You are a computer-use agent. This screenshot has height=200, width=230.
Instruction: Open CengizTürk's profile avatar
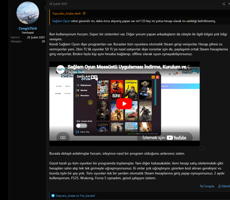pos(28,13)
